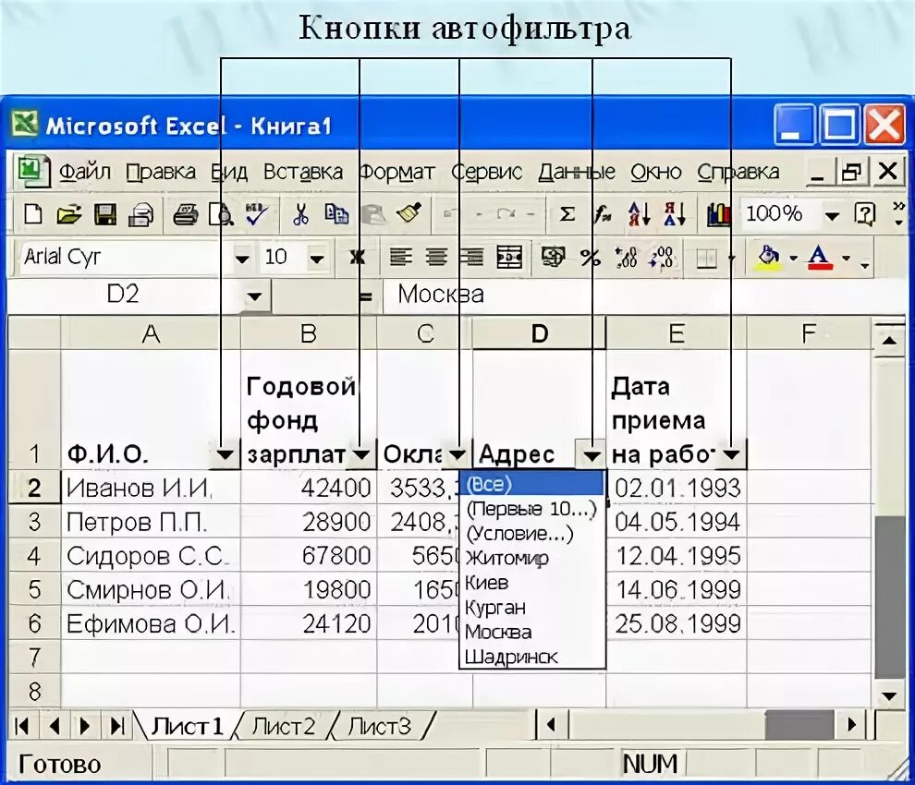Click cell with Сидоров С.С.
915x785 pixels.
pos(151,555)
